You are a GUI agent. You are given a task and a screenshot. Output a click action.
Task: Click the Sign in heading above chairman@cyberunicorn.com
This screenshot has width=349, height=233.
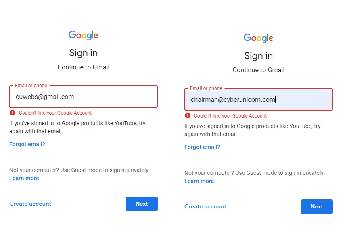[x=258, y=56]
